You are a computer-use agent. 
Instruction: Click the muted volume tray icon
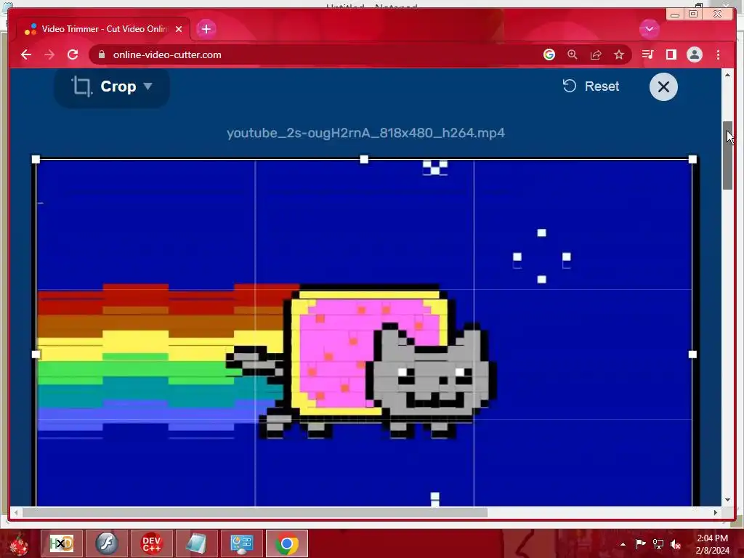click(676, 543)
